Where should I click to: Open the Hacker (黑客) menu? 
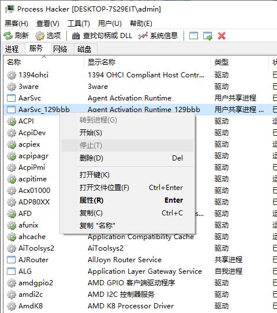(16, 24)
